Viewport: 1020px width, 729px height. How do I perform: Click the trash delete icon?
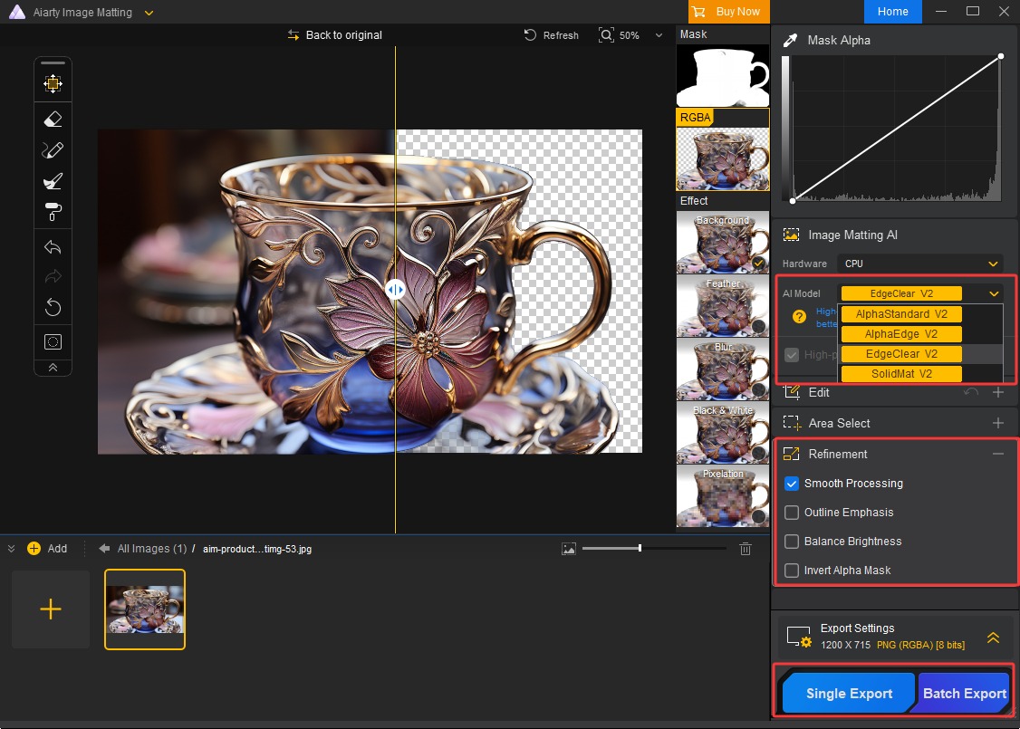click(746, 549)
